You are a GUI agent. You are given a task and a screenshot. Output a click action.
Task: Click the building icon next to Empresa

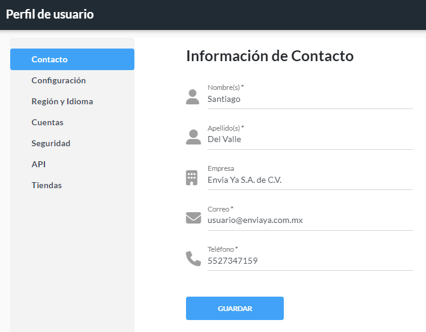click(x=191, y=178)
